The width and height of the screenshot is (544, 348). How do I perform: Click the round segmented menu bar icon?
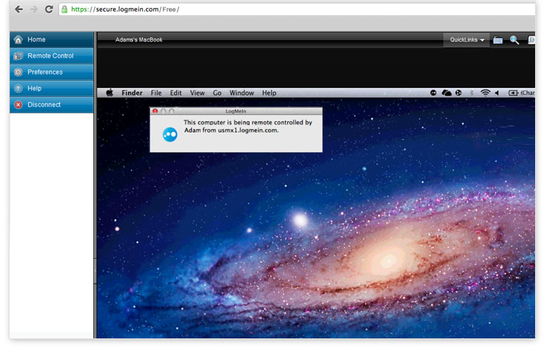point(459,93)
